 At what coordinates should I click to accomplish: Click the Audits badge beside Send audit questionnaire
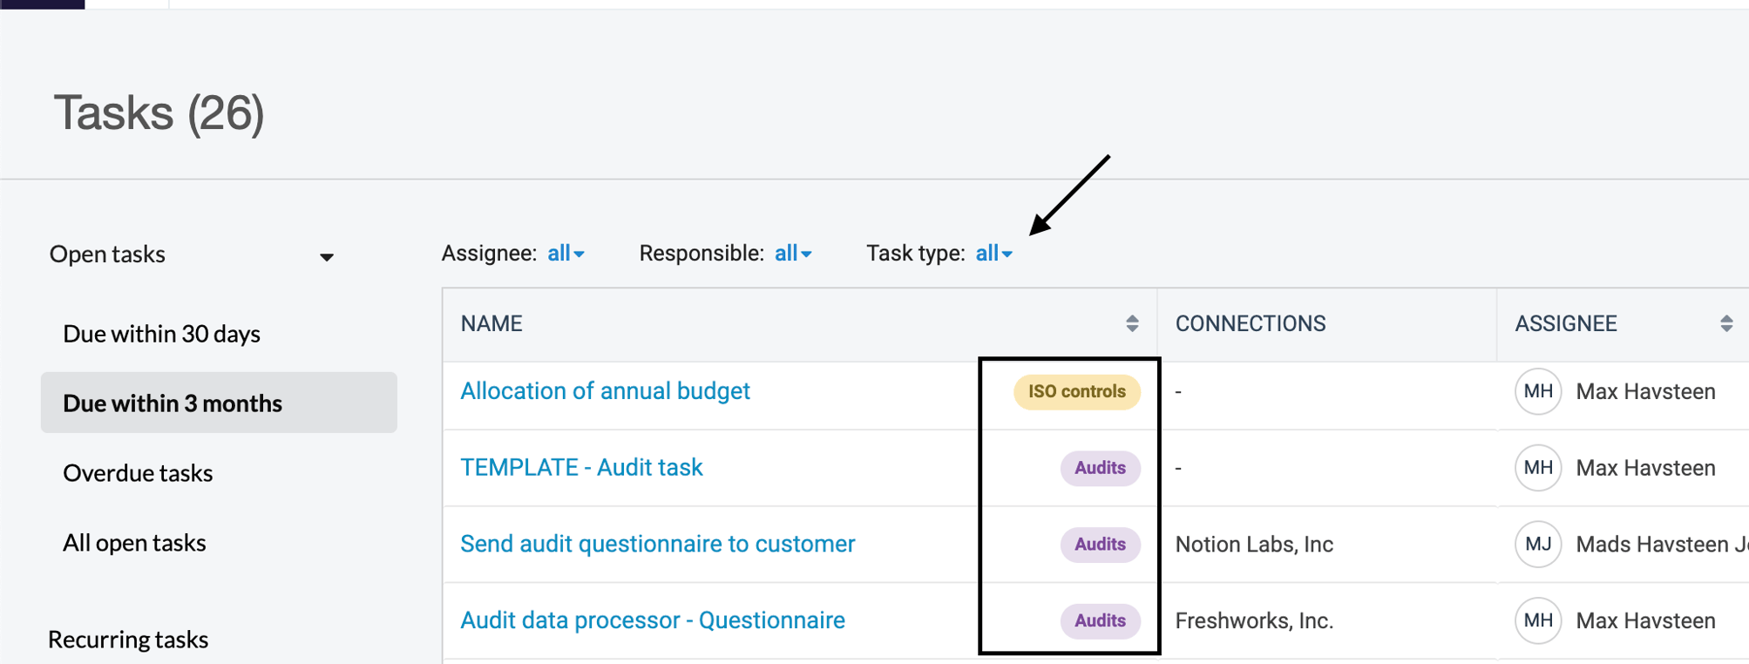1100,544
